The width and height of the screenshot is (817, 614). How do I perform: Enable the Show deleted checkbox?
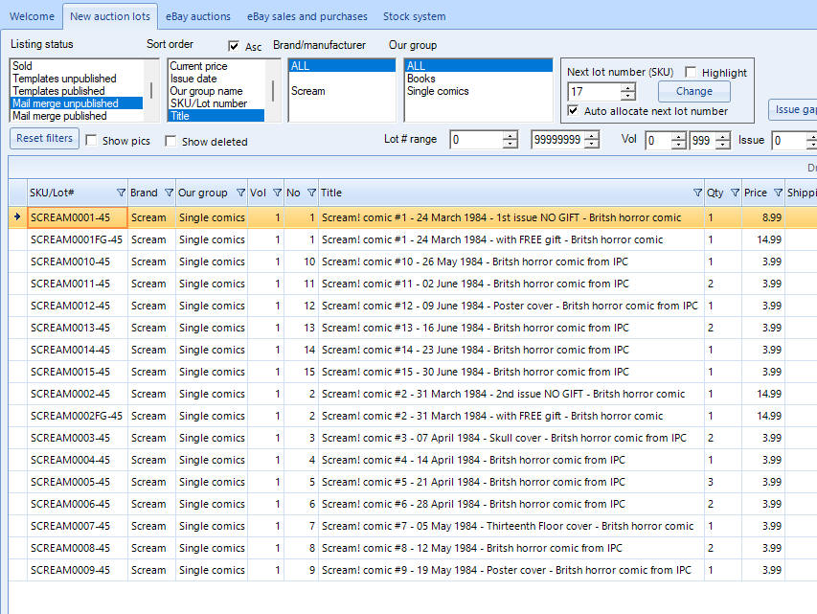pyautogui.click(x=170, y=141)
